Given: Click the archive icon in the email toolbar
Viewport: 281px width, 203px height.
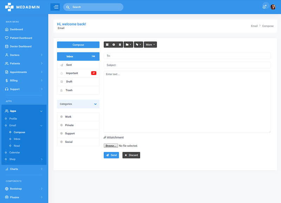Looking at the screenshot, I should [107, 45].
